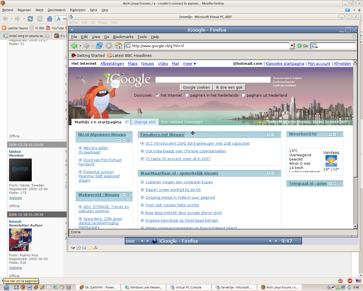
Task: Select the "het Internet" radio button
Action: pyautogui.click(x=157, y=95)
